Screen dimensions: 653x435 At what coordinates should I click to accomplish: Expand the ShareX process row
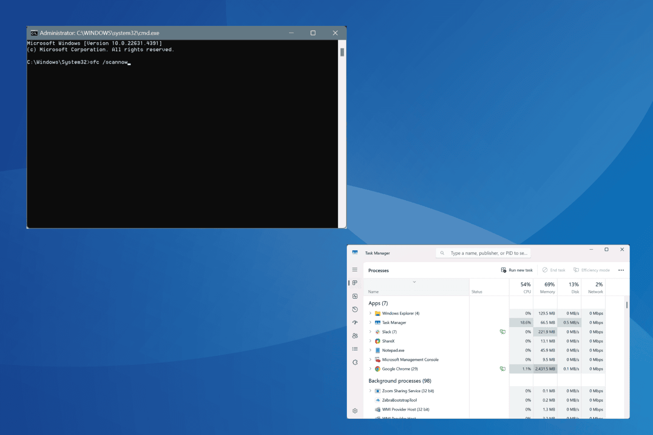pyautogui.click(x=370, y=341)
